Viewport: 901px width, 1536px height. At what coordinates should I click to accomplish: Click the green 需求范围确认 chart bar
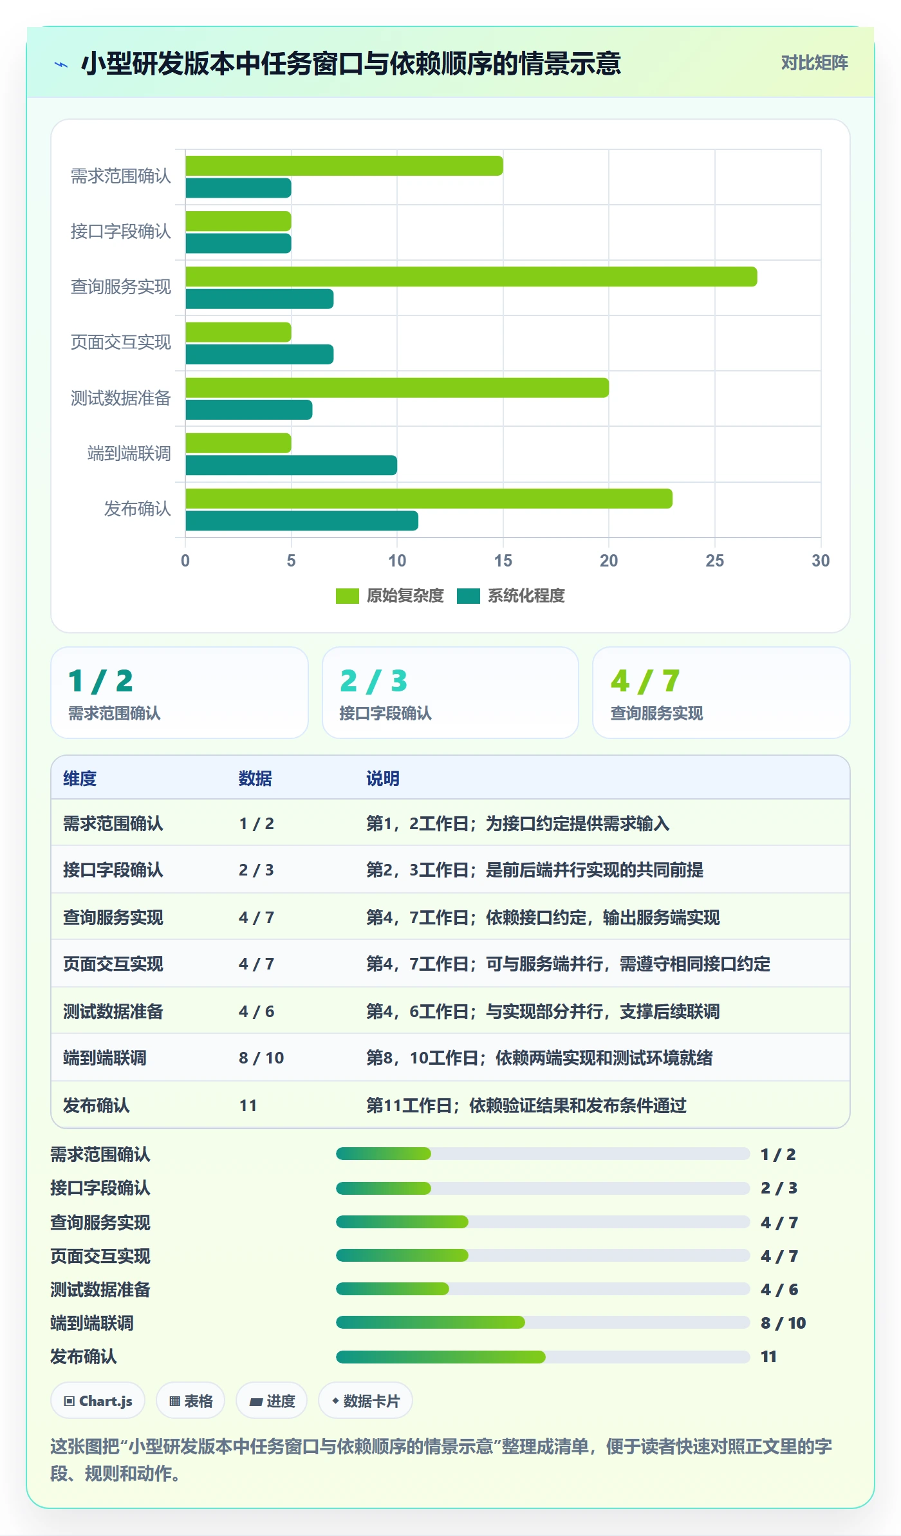tap(344, 165)
